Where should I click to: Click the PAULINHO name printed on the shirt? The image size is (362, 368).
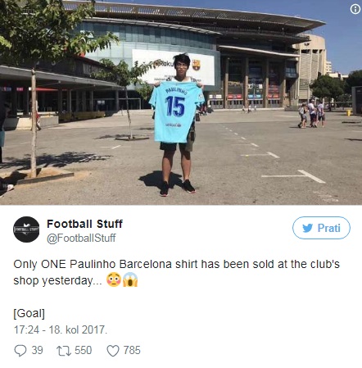(x=176, y=90)
